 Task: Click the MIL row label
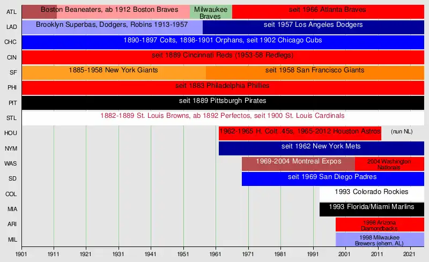[x=11, y=239]
